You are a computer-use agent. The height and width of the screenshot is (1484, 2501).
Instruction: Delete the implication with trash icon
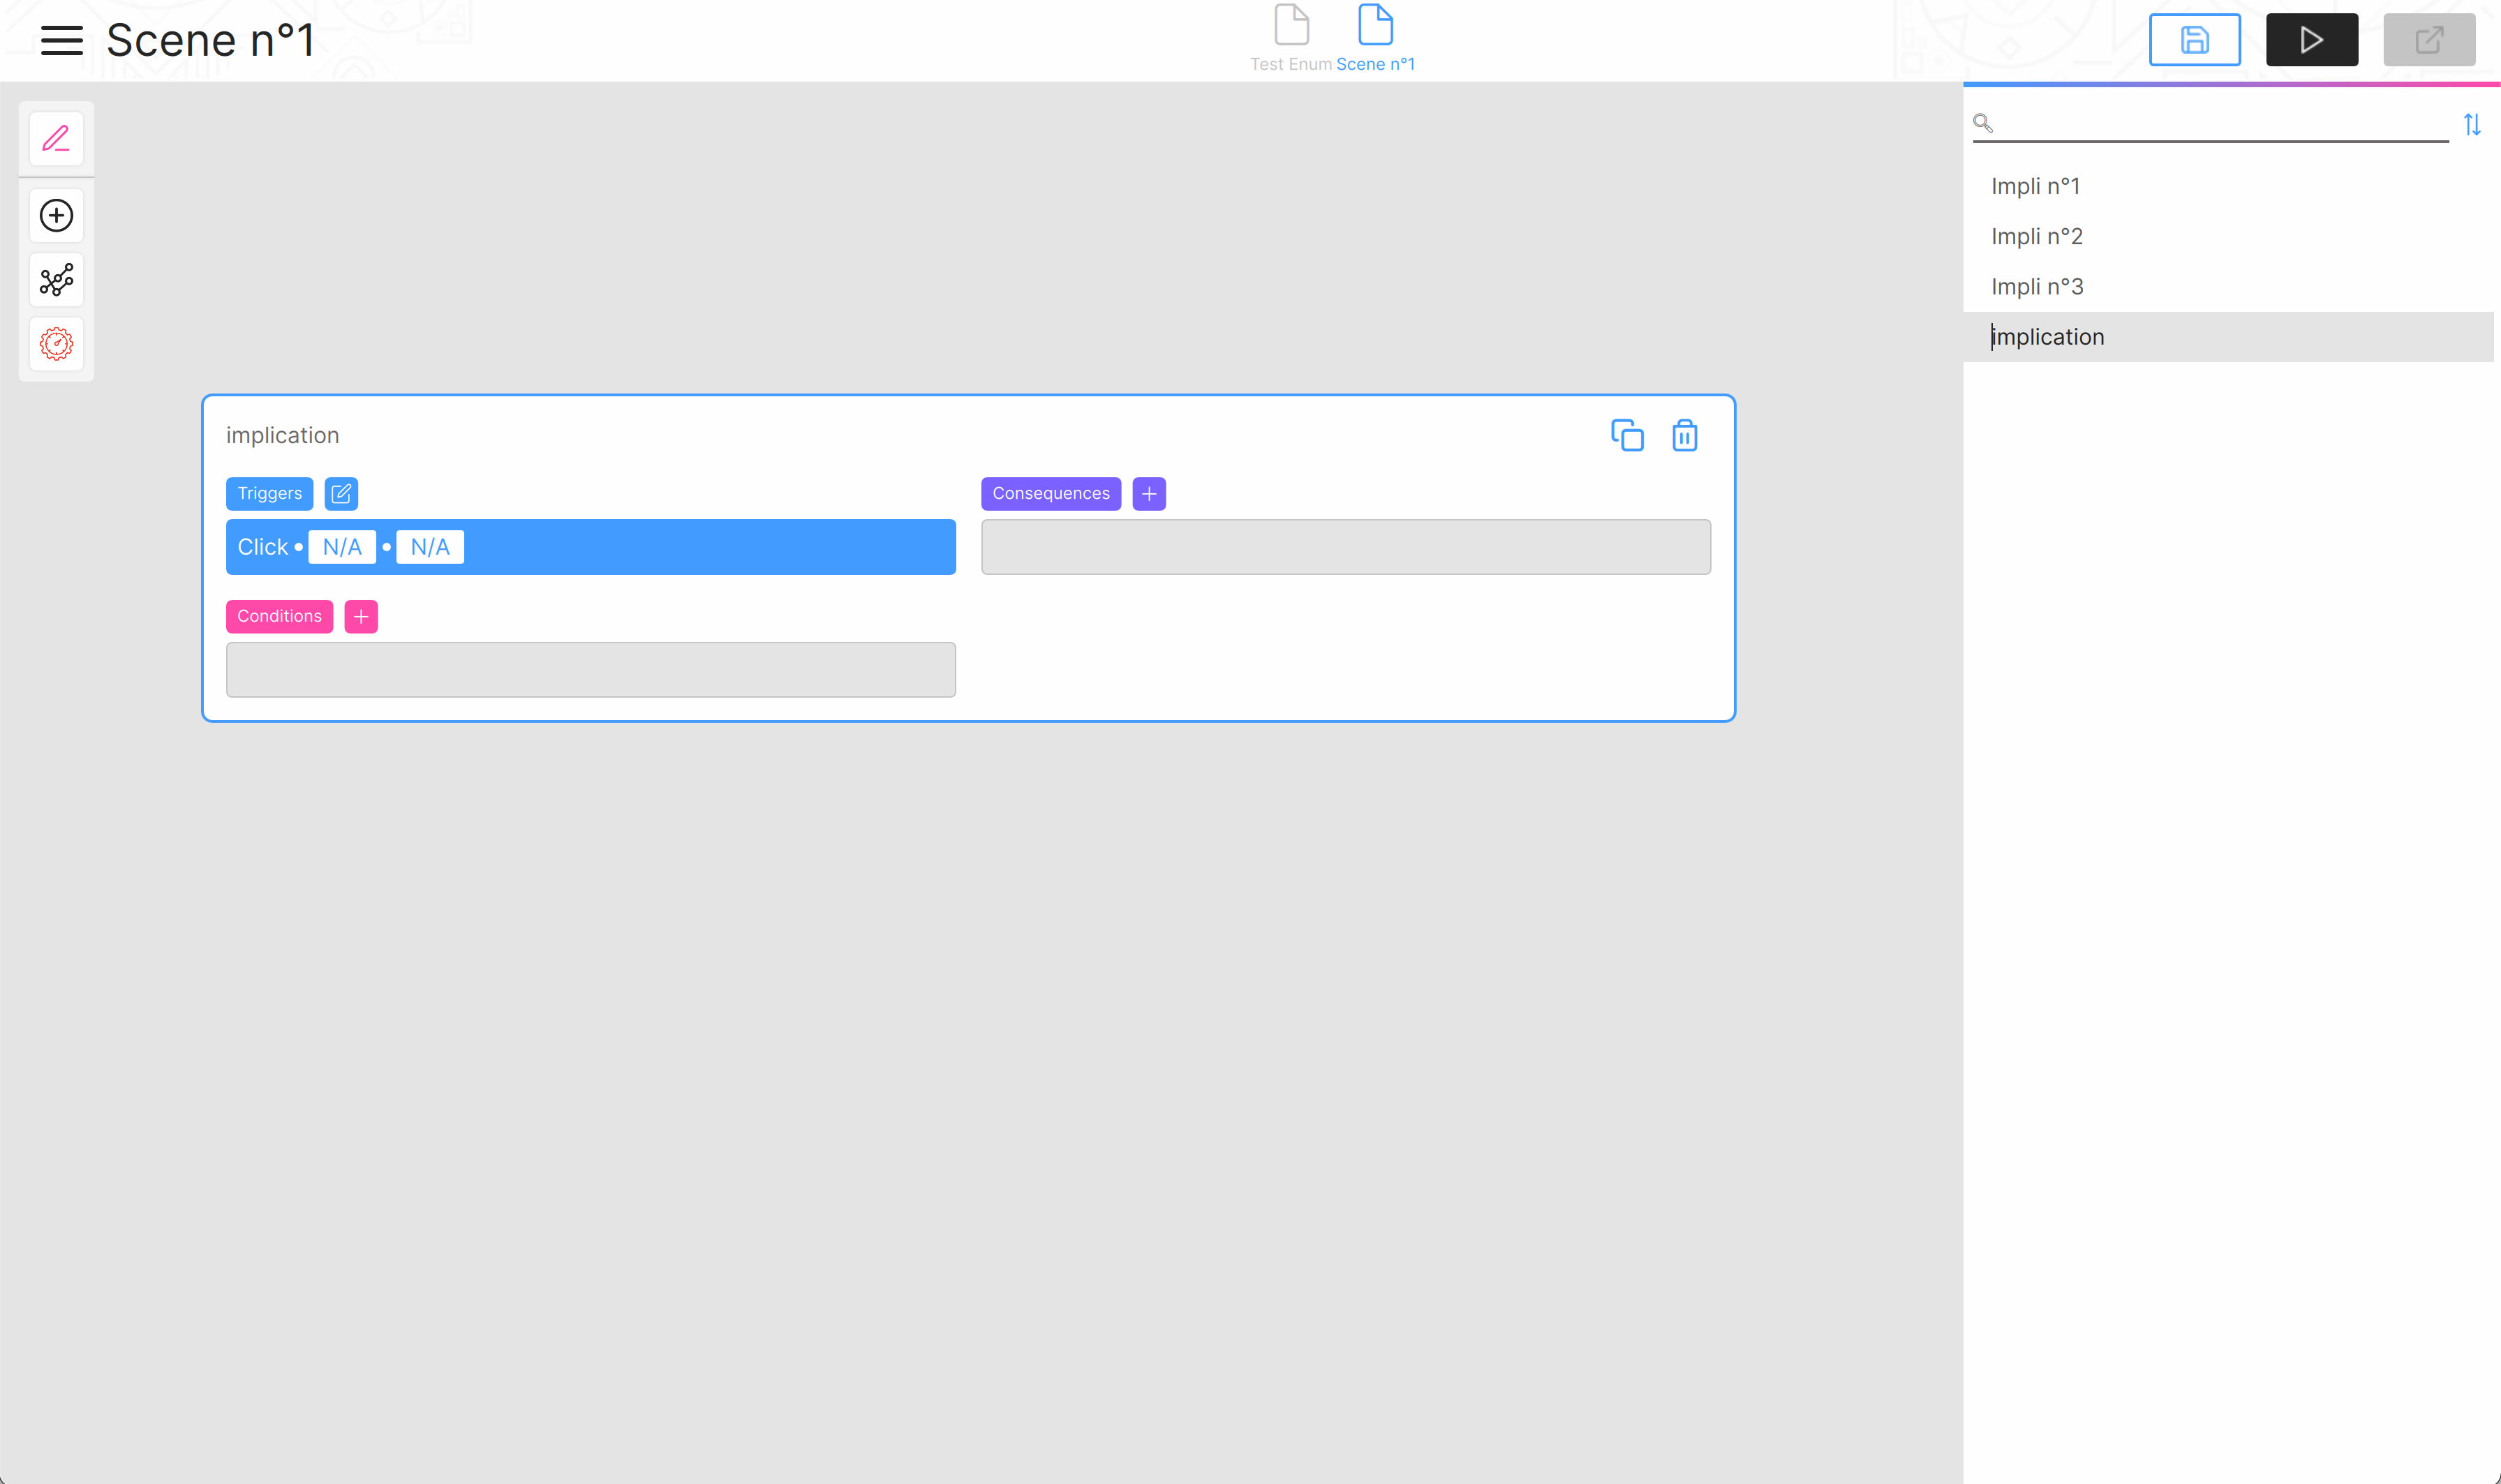pyautogui.click(x=1685, y=435)
